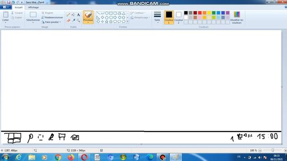This screenshot has height=161, width=287.
Task: Choose the right arrow shape
Action: tap(115, 17)
